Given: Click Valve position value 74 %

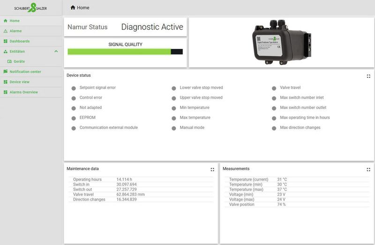Looking at the screenshot, I should [x=282, y=204].
